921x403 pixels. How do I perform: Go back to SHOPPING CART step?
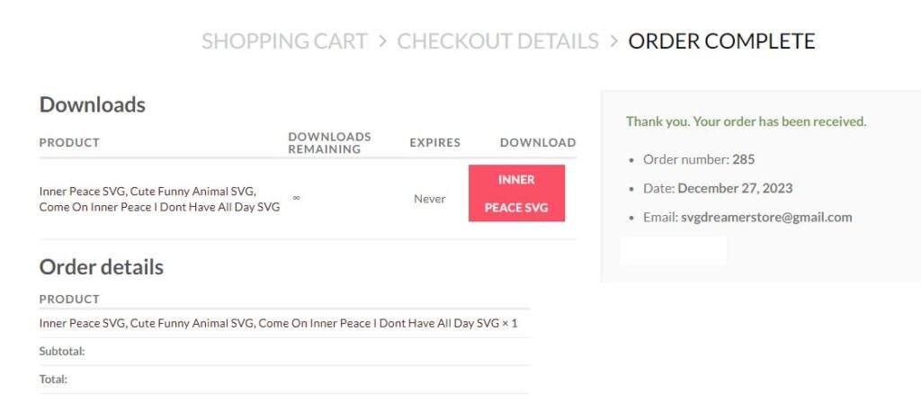click(x=284, y=41)
